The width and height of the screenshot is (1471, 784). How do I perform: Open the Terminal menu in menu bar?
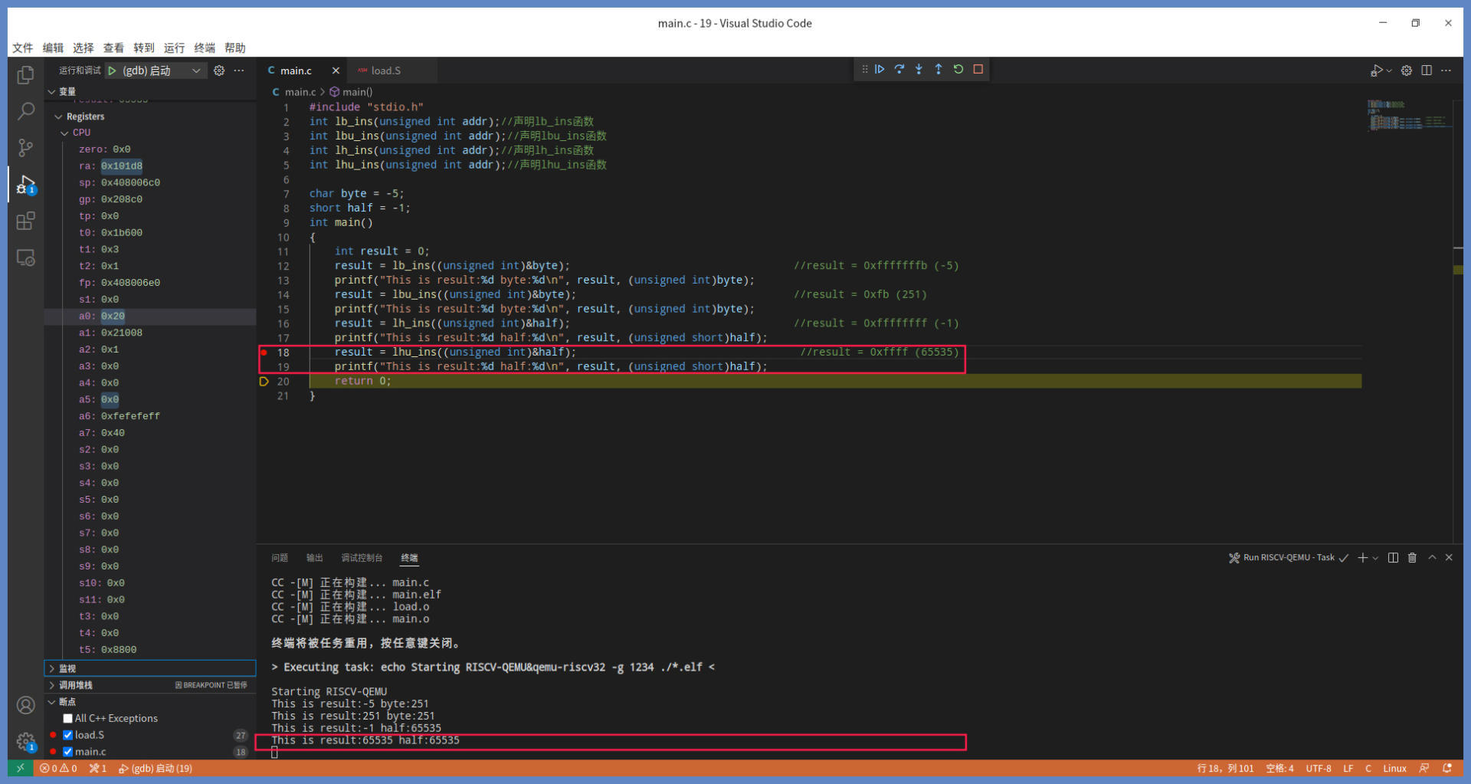tap(205, 48)
